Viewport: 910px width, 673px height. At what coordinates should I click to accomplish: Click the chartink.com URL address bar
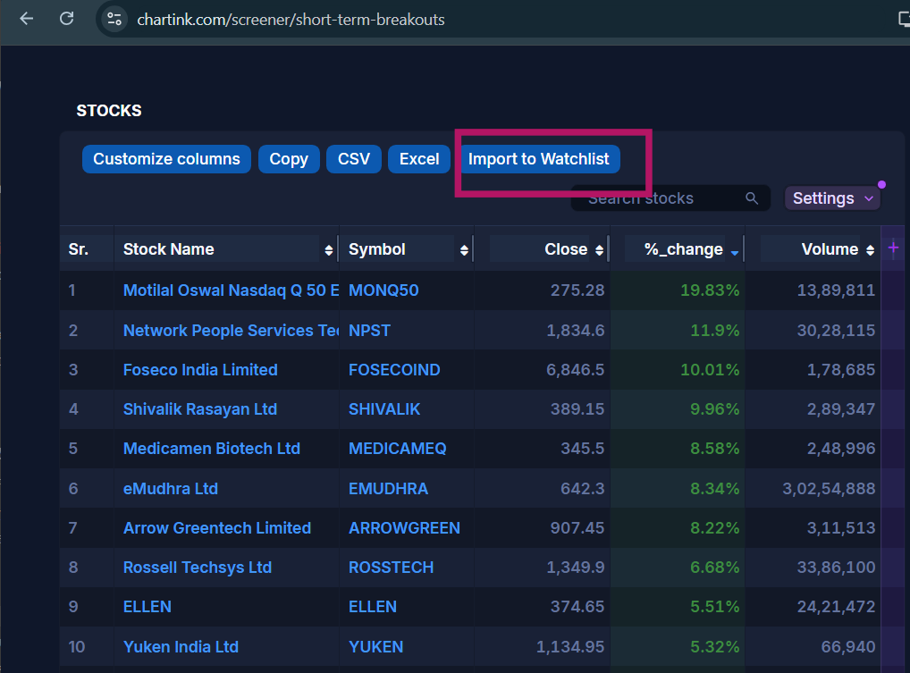click(x=291, y=20)
